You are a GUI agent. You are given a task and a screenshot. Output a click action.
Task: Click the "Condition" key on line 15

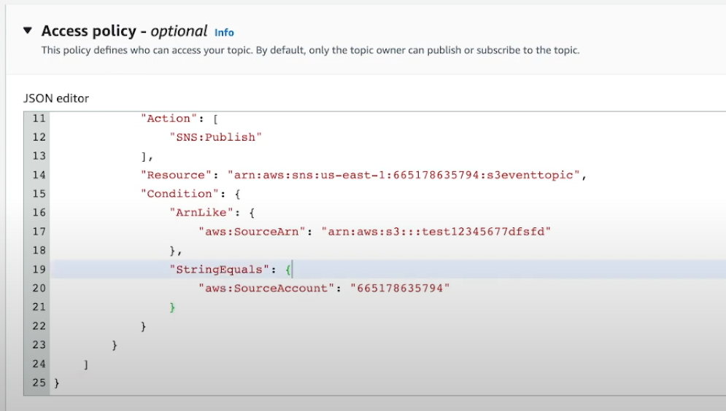click(x=179, y=194)
